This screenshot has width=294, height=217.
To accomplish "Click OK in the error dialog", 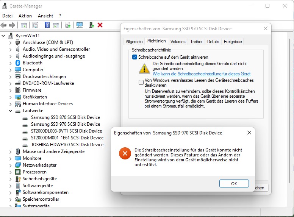I will (234, 184).
